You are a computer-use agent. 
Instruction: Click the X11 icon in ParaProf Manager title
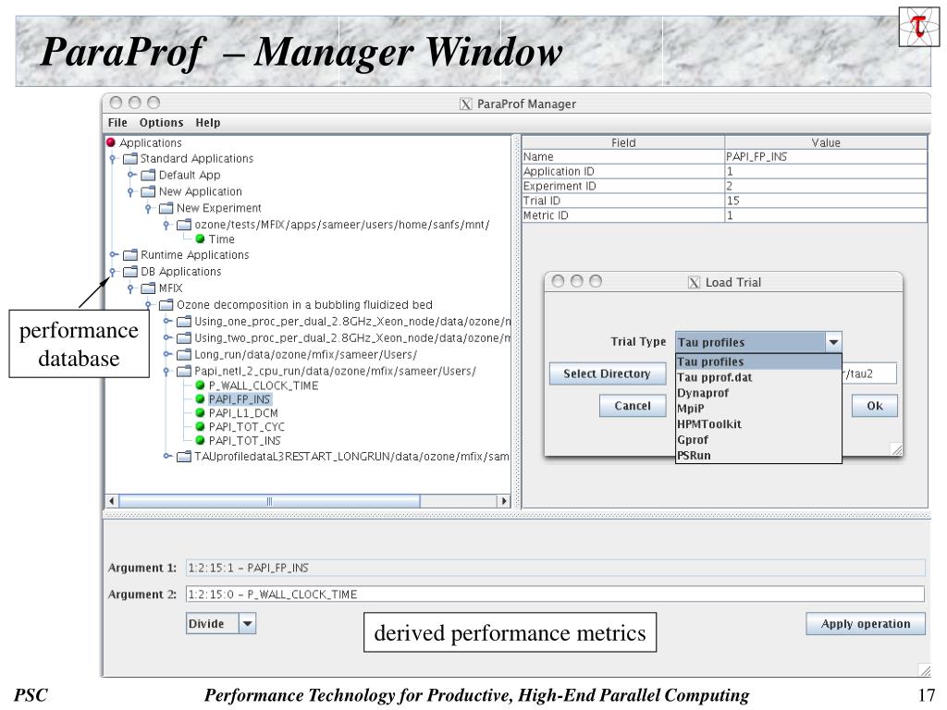pos(466,104)
